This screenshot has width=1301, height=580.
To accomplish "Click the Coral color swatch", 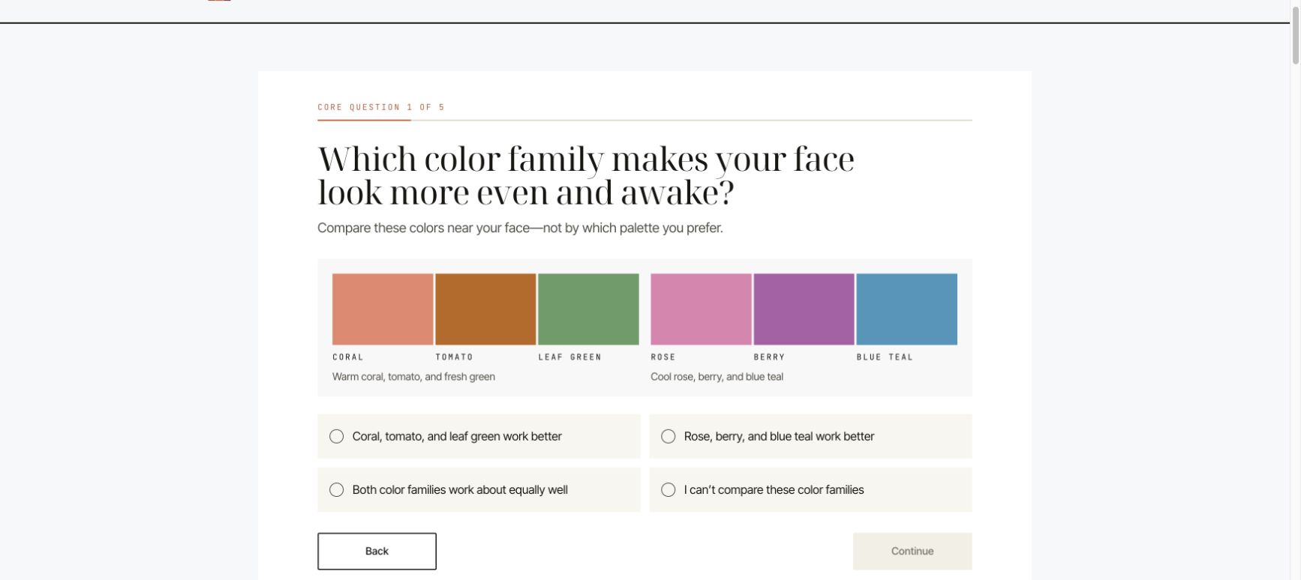I will click(383, 309).
